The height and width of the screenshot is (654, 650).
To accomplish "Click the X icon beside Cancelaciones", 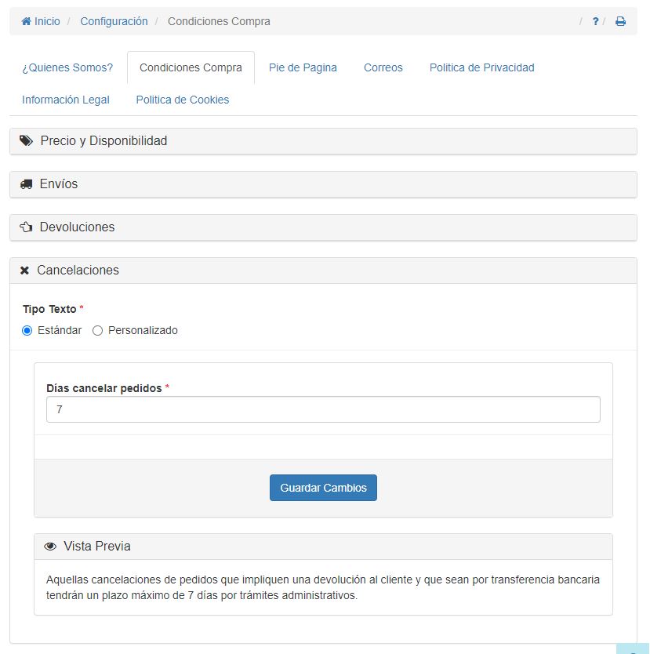I will (x=24, y=271).
